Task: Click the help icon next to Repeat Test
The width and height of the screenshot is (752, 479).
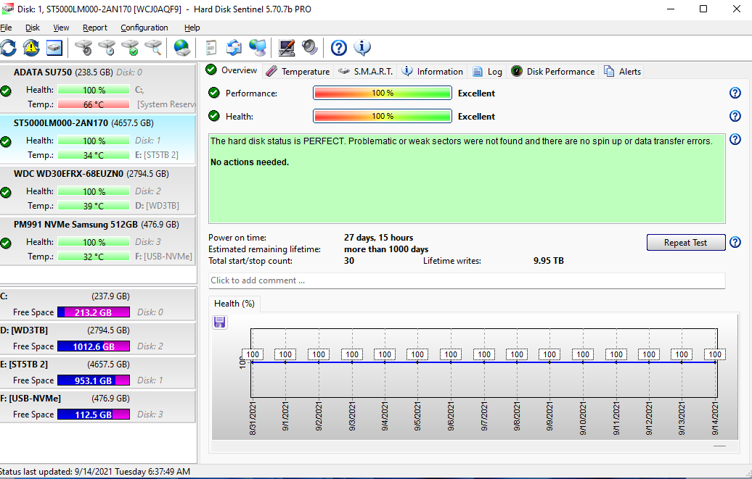Action: [x=735, y=242]
